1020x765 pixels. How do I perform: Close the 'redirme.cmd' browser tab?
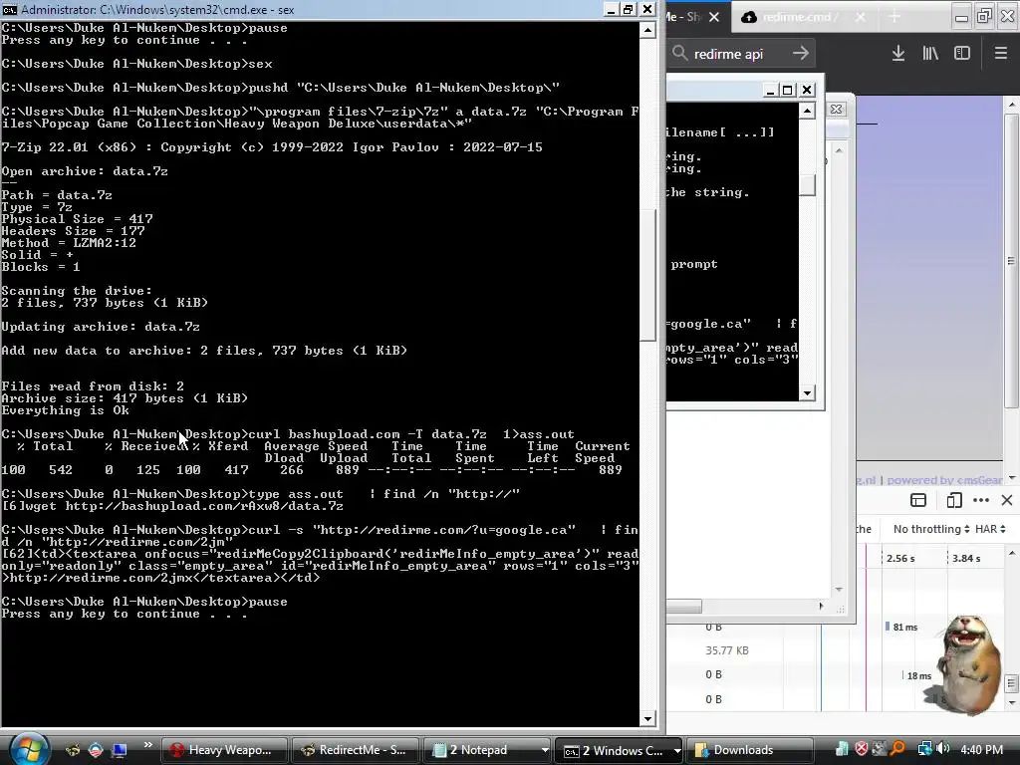[x=860, y=17]
